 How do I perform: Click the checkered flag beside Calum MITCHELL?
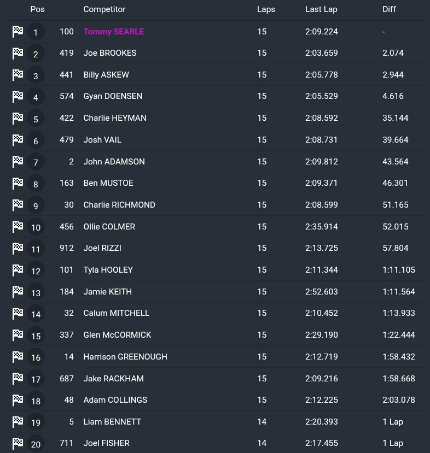[18, 313]
